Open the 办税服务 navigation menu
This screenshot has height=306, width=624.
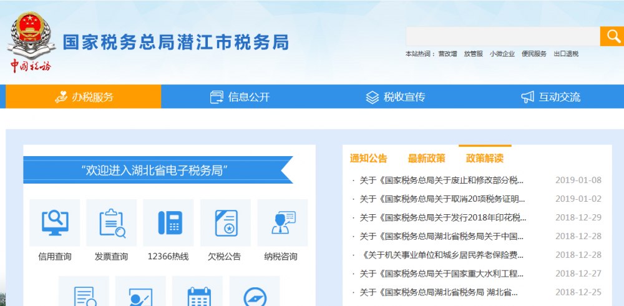tap(84, 97)
